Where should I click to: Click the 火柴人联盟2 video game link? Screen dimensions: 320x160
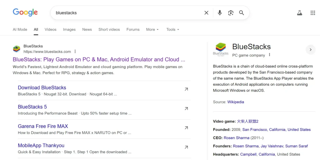(247, 121)
